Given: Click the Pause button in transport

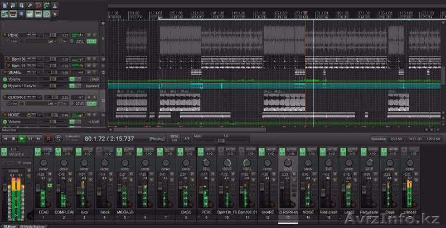Looking at the screenshot, I should (30, 138).
